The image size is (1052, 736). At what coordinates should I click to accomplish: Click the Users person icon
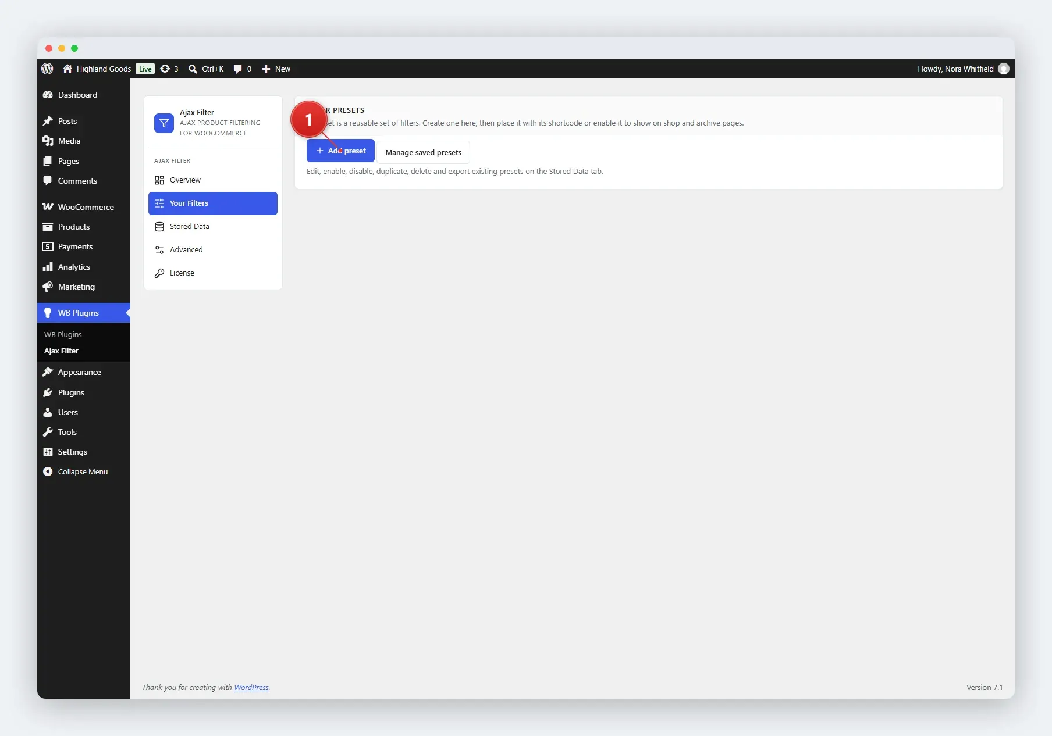pos(48,412)
